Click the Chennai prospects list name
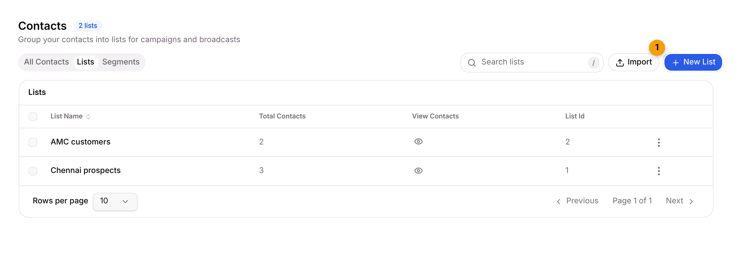Image resolution: width=750 pixels, height=261 pixels. tap(86, 170)
